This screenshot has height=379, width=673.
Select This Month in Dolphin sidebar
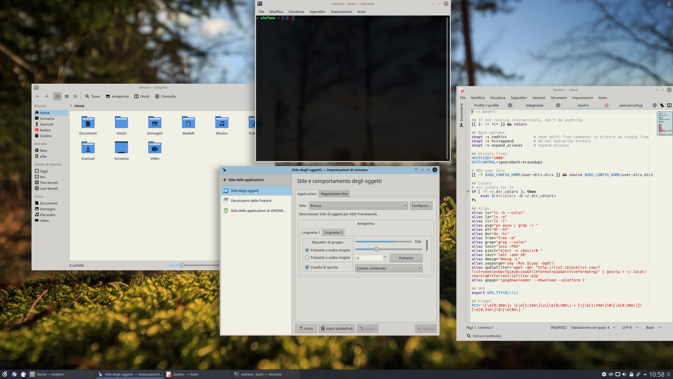pyautogui.click(x=51, y=183)
